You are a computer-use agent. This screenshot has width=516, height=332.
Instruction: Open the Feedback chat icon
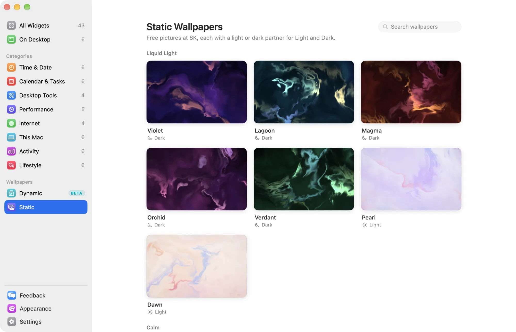(x=12, y=295)
